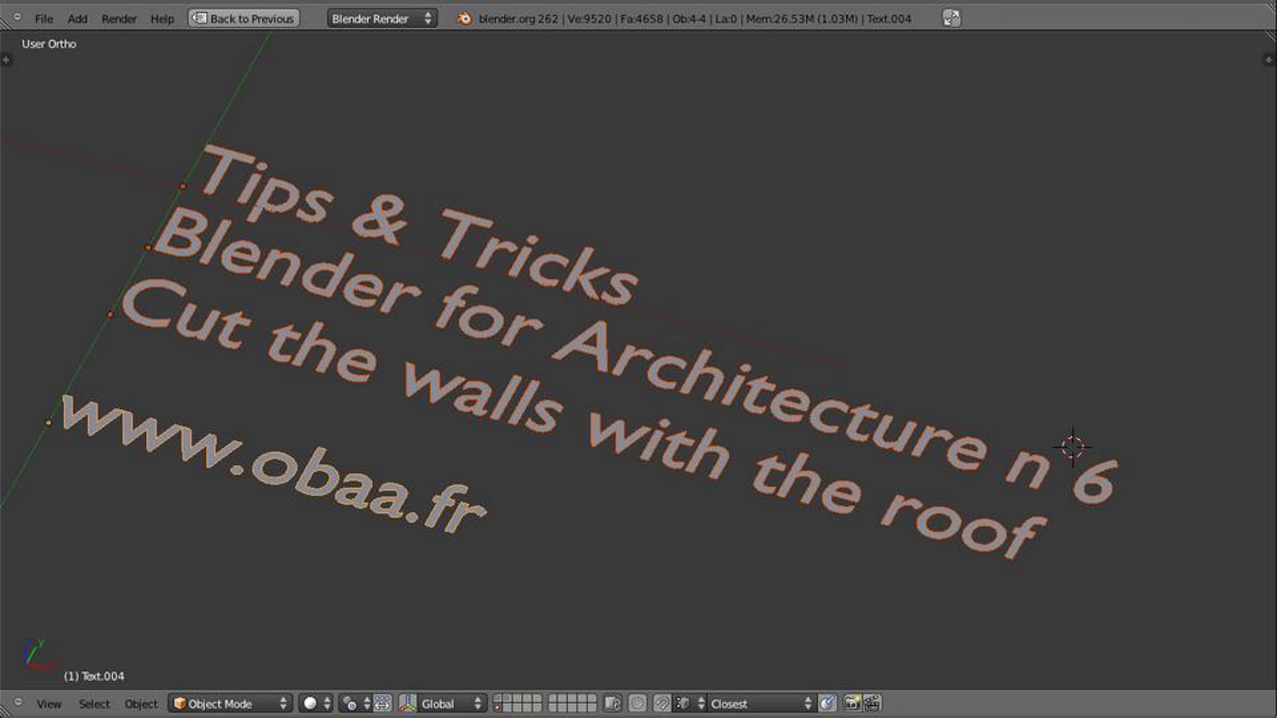
Task: Toggle manipulate object centers only button
Action: tap(383, 704)
